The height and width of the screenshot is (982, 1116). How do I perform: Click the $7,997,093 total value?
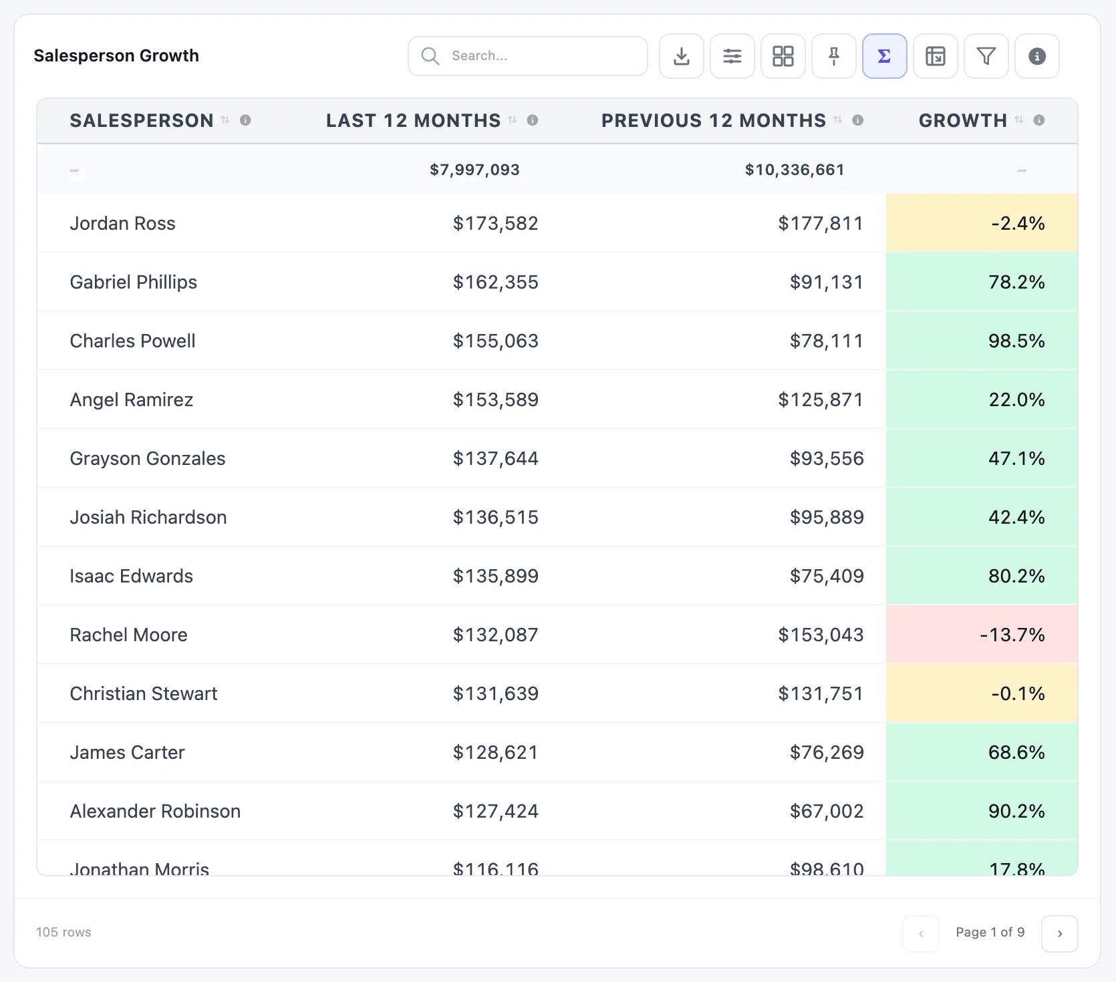coord(474,170)
